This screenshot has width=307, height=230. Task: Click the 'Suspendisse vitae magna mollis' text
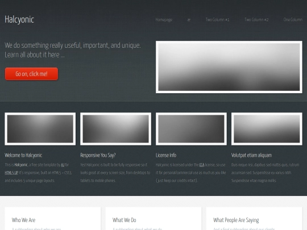click(254, 181)
